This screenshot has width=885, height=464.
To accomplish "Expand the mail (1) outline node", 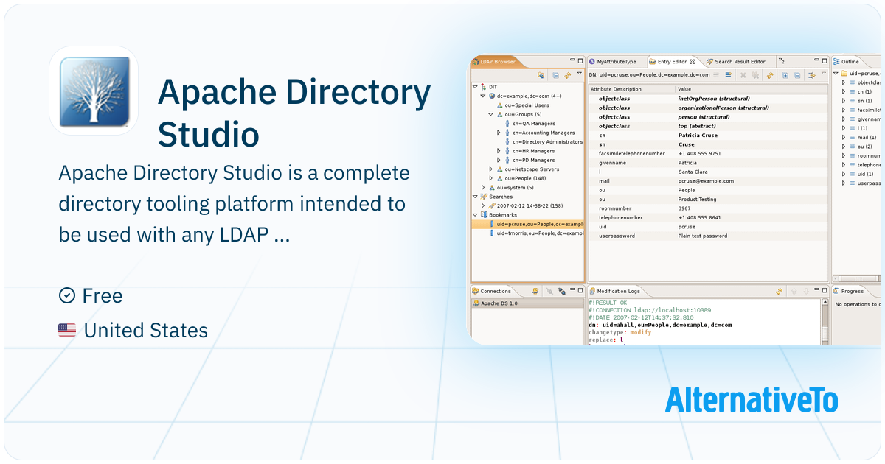I will coord(844,137).
